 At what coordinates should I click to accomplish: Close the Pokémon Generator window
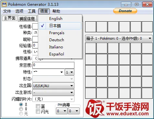pyautogui.click(x=147, y=5)
